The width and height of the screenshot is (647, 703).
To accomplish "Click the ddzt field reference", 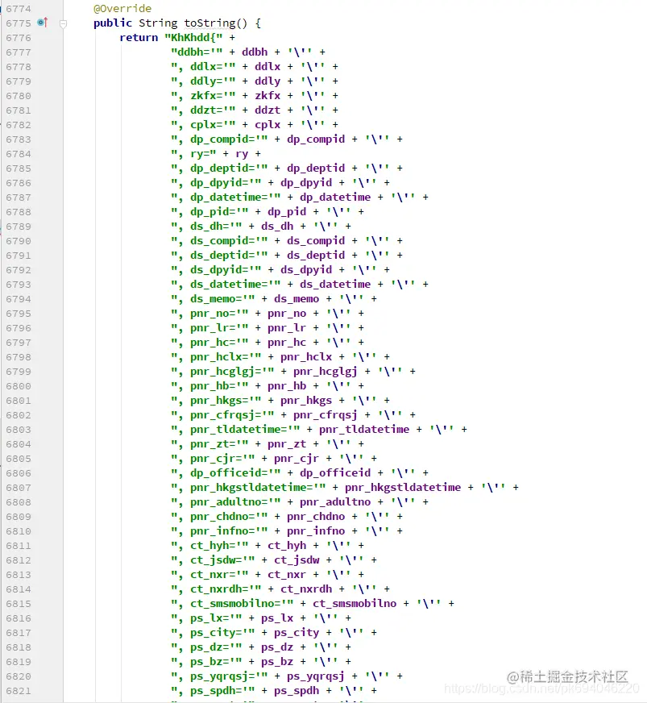I will point(268,110).
